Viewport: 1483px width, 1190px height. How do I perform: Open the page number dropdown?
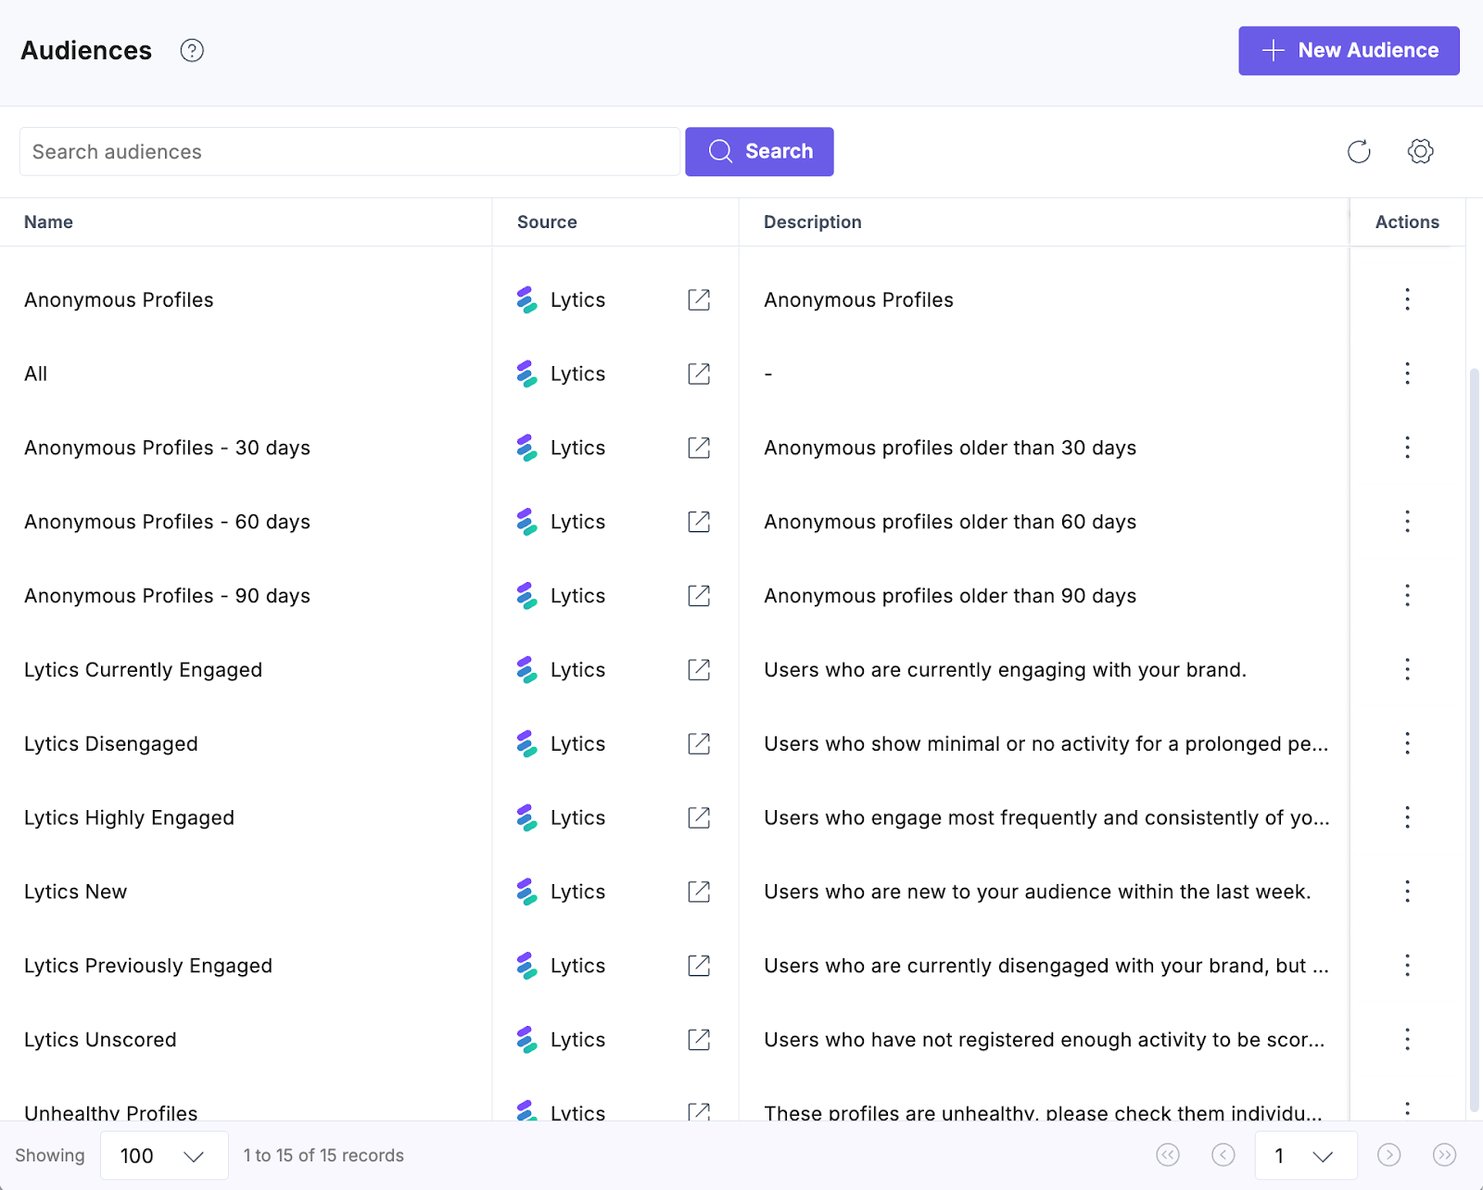1305,1156
